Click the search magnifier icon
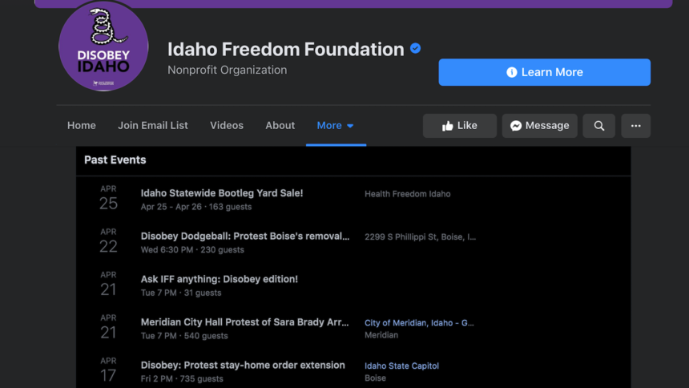The height and width of the screenshot is (388, 689). (x=599, y=126)
